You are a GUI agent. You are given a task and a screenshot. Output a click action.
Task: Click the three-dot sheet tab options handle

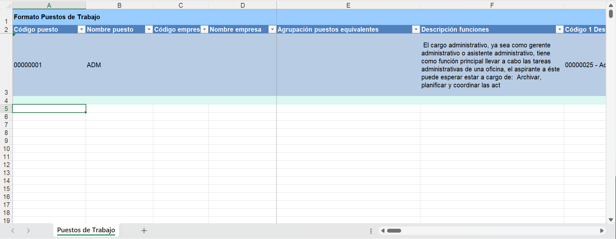click(371, 231)
